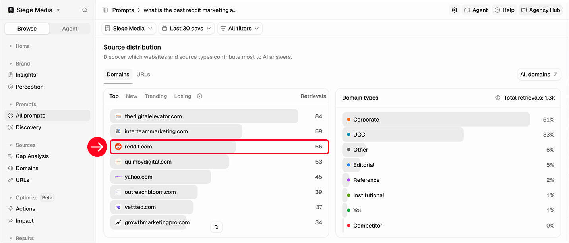Click the orange Corporate color dot
Viewport: 569px width, 243px height.
(348, 120)
